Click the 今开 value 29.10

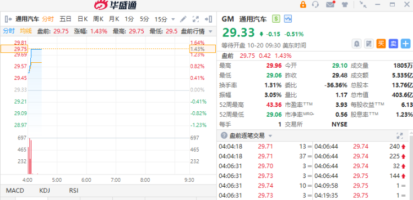click(340, 66)
